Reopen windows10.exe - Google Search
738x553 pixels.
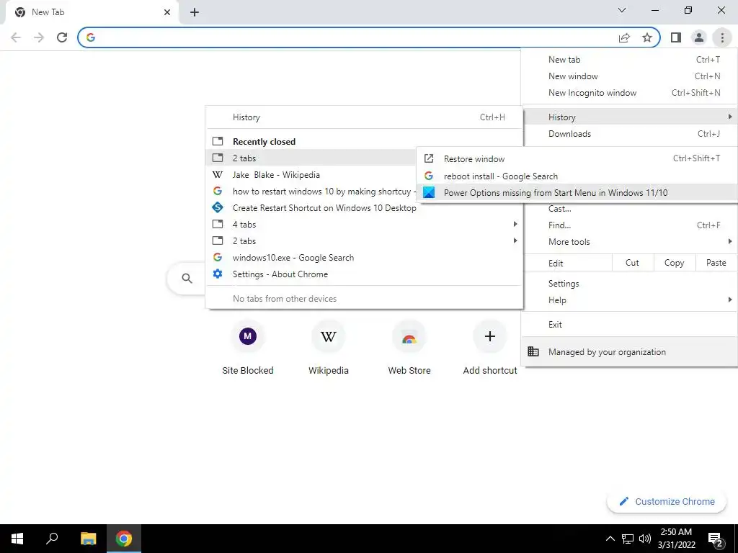point(364,258)
